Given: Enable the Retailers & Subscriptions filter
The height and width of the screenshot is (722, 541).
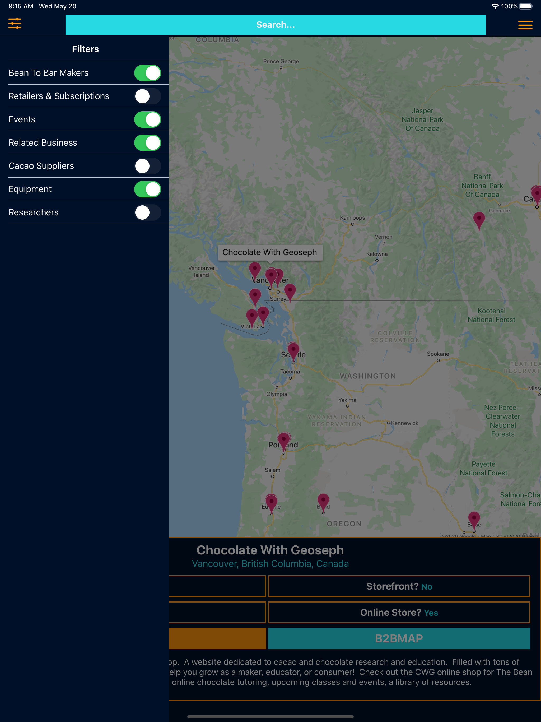Looking at the screenshot, I should tap(147, 96).
